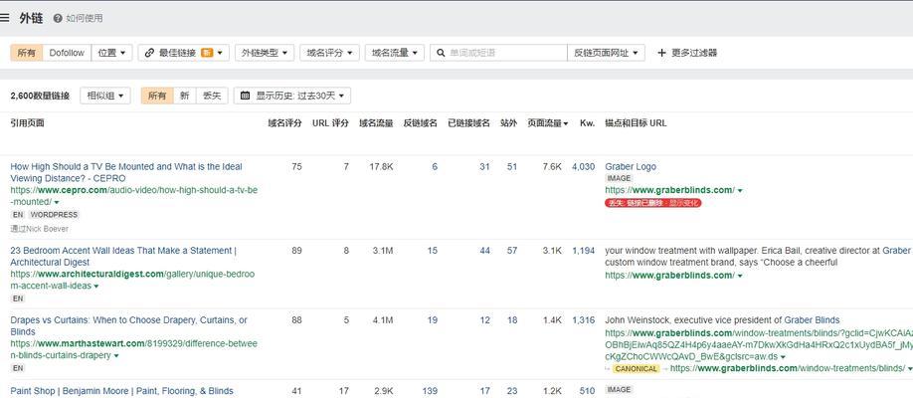Click 反链域名 value 19
The height and width of the screenshot is (398, 913).
click(432, 320)
